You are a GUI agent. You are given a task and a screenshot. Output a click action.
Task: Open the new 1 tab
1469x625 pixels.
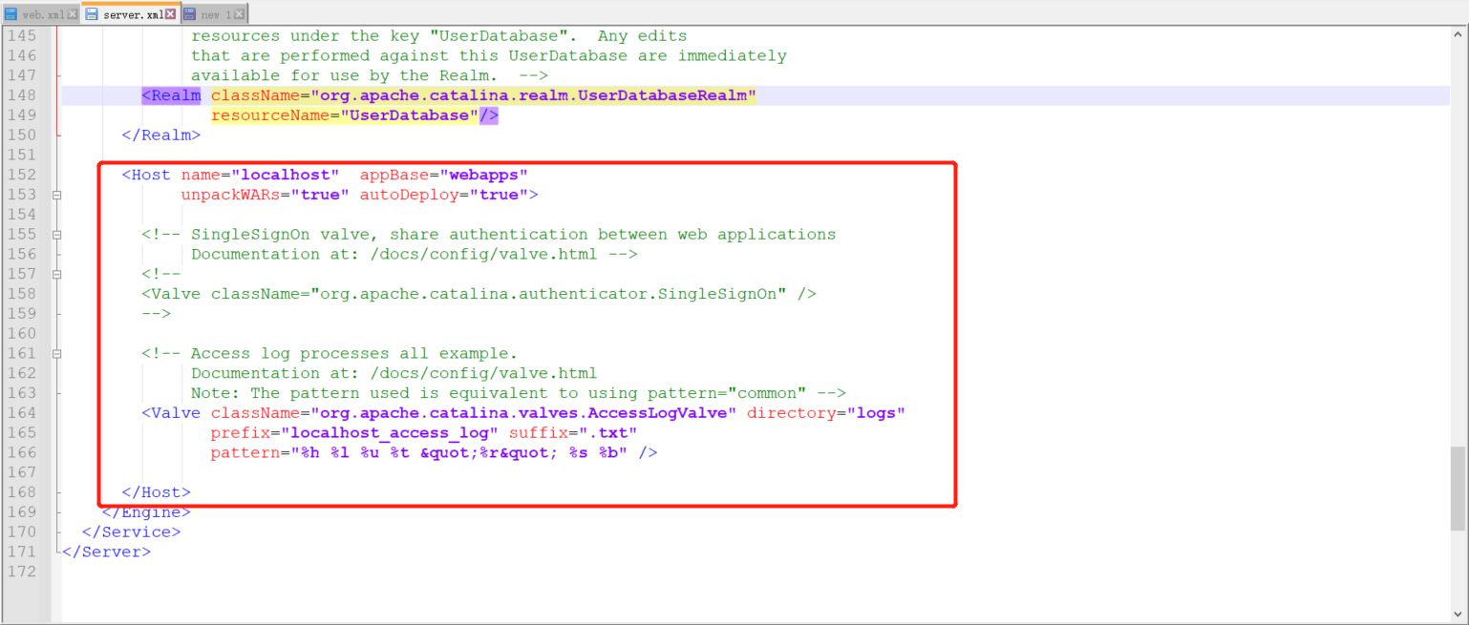click(x=214, y=14)
